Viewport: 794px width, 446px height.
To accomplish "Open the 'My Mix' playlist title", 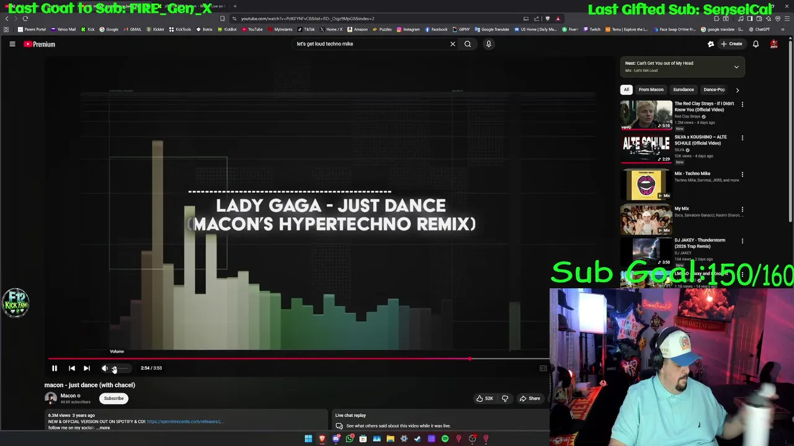I will coord(682,209).
